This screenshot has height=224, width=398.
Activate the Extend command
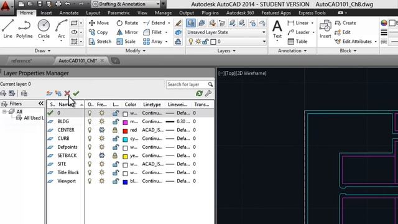(154, 23)
